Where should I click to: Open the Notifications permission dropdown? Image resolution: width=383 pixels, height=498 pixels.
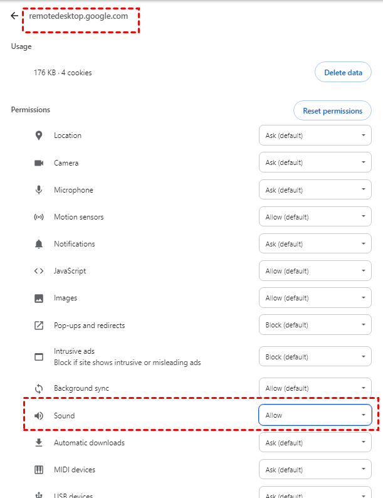[315, 244]
